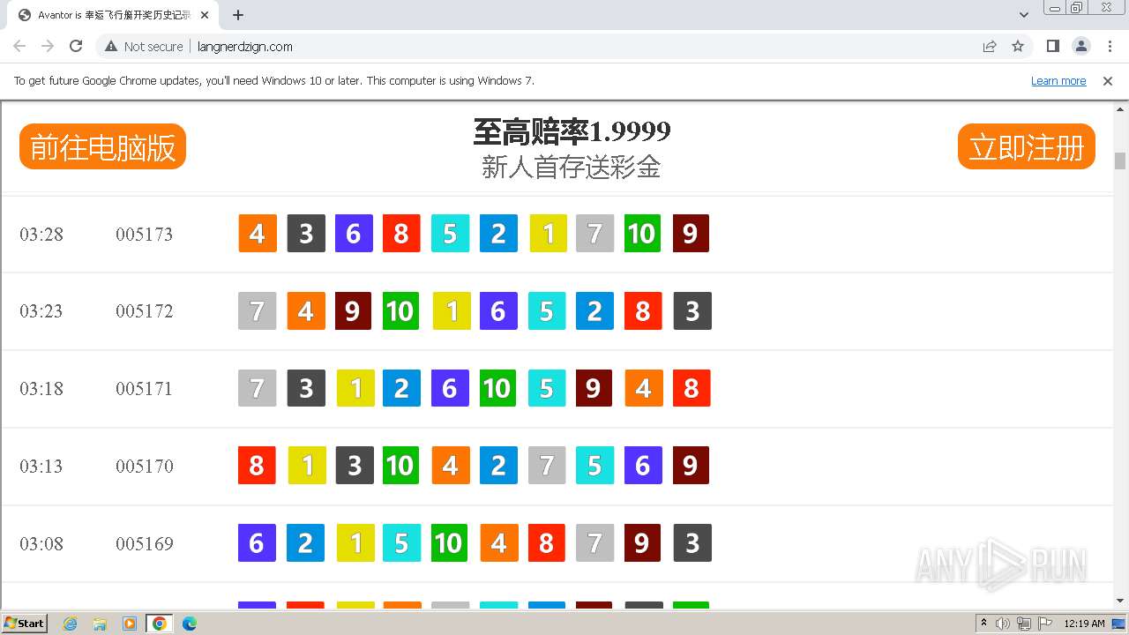Click issue number 005172
1129x635 pixels.
(144, 311)
